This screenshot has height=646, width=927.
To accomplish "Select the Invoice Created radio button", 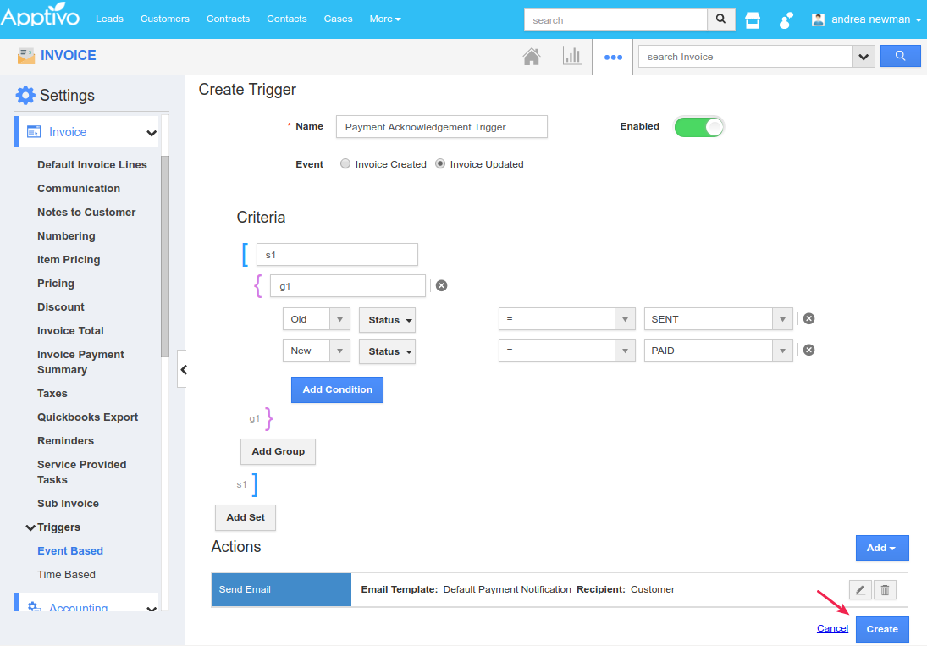I will [345, 164].
